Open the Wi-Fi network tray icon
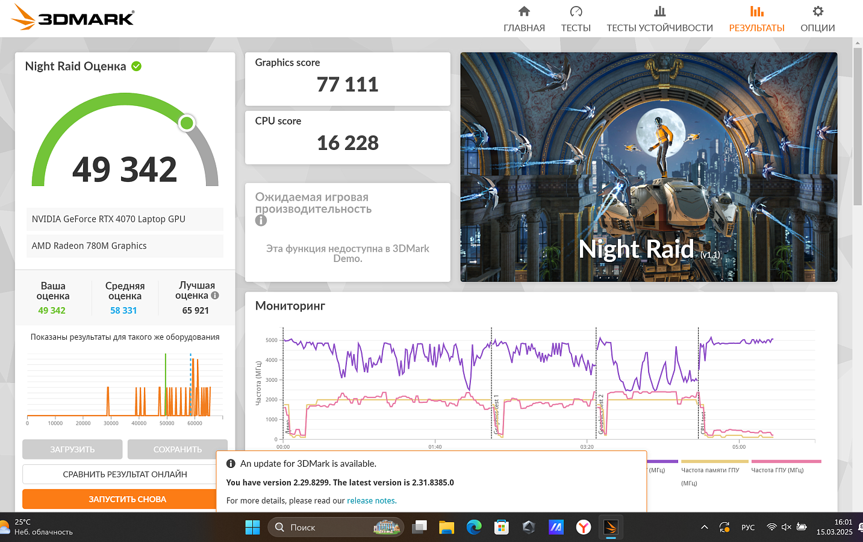This screenshot has width=863, height=542. point(771,528)
